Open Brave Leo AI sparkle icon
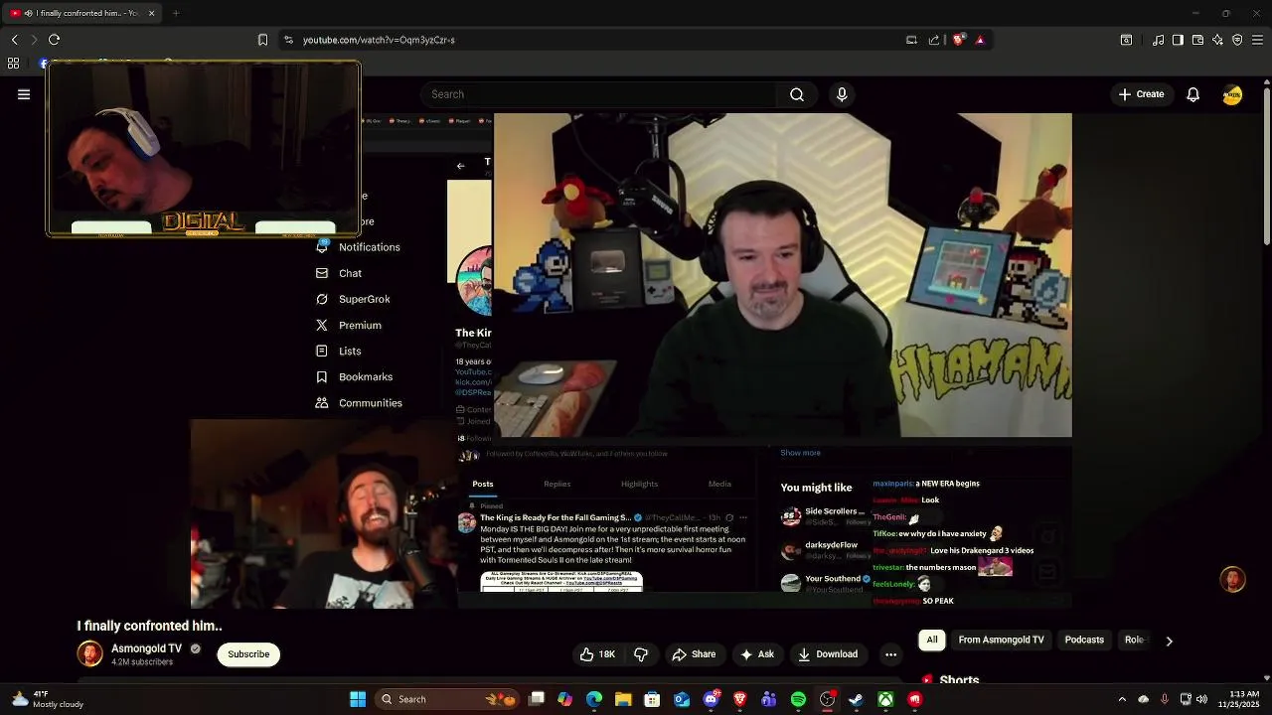Screen dimensions: 1272x715 1217,40
